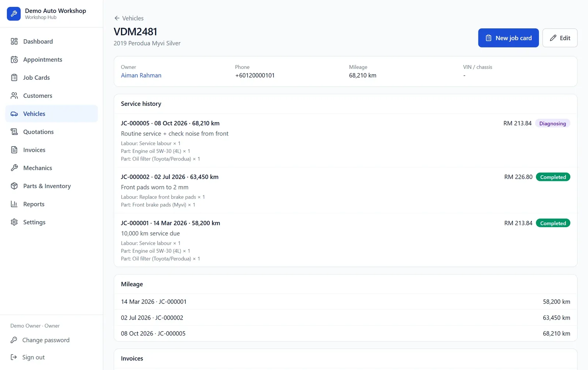The width and height of the screenshot is (588, 370).
Task: Click the Quotations scroll icon
Action: [14, 132]
